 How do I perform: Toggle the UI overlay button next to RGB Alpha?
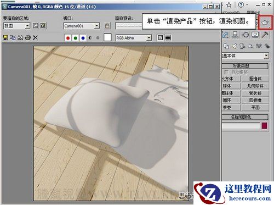click(160, 38)
